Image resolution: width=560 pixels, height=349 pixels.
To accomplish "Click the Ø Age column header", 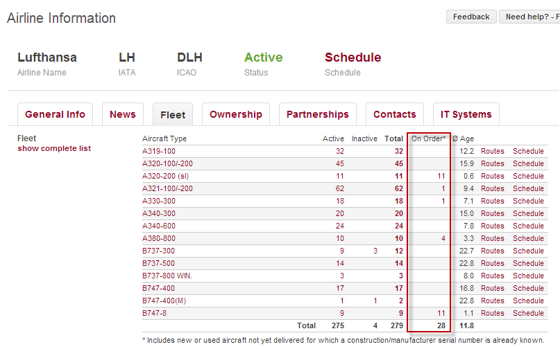I will coord(464,138).
